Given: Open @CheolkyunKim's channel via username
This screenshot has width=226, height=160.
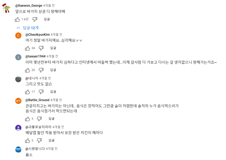Looking at the screenshot, I should (x=38, y=34).
